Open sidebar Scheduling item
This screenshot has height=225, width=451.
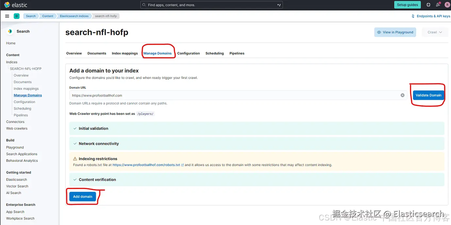click(x=23, y=109)
